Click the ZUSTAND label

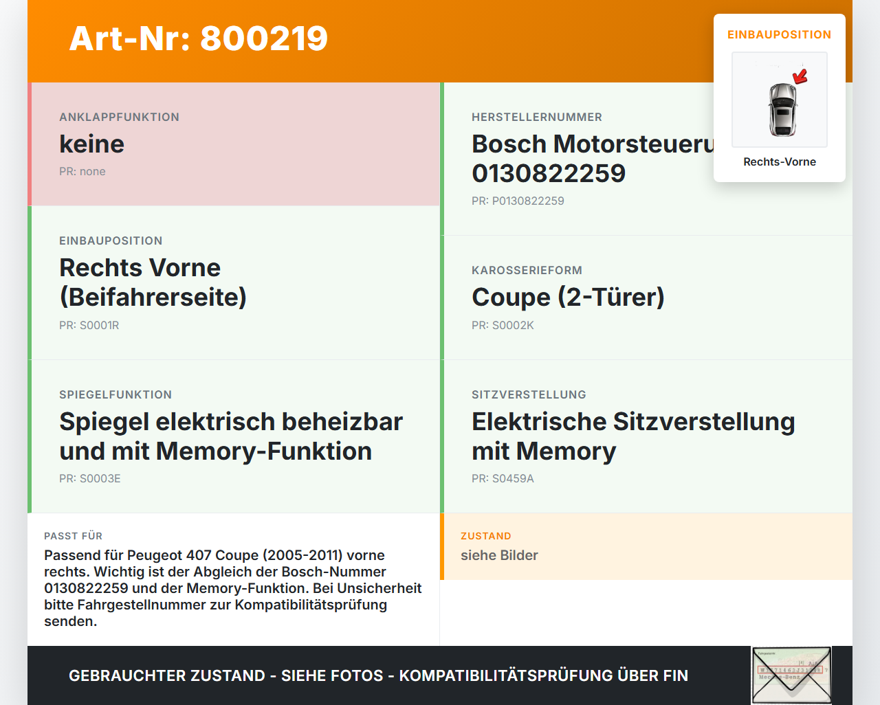coord(486,536)
